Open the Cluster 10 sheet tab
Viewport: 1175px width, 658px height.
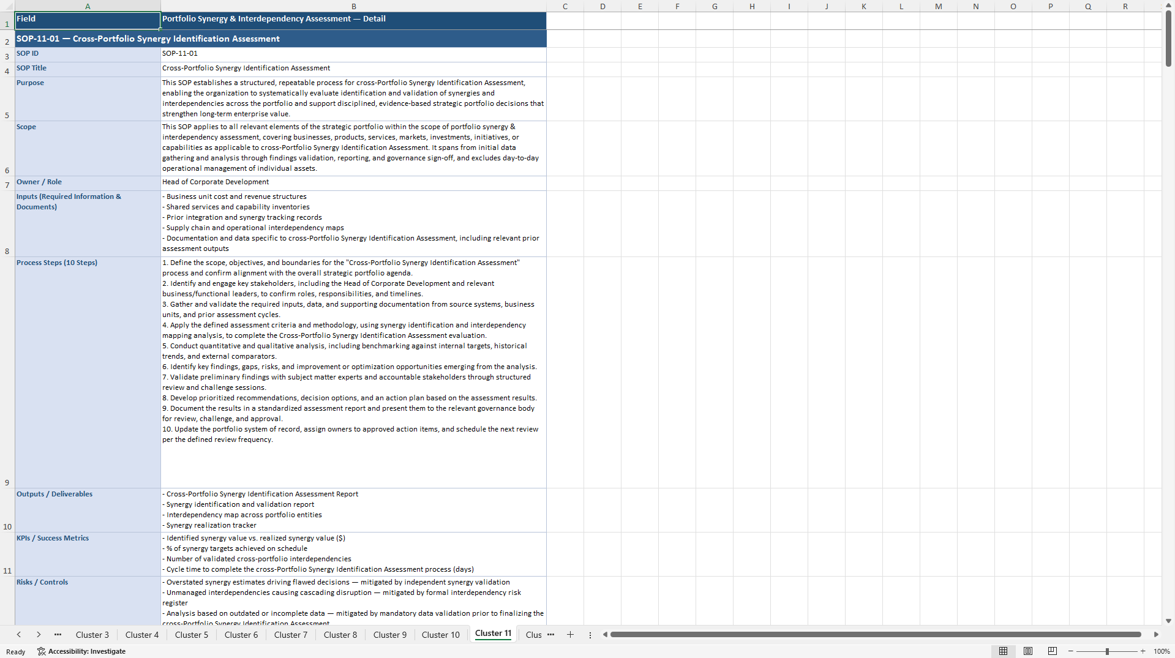click(441, 635)
